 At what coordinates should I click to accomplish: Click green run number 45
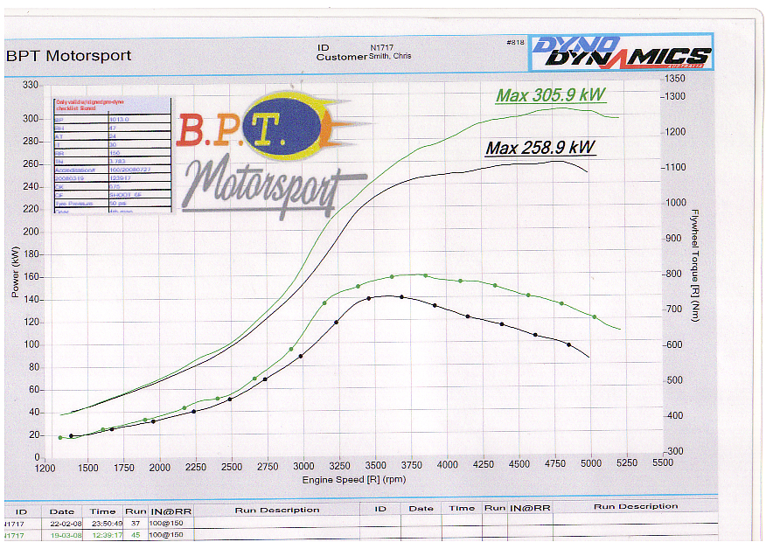[136, 535]
